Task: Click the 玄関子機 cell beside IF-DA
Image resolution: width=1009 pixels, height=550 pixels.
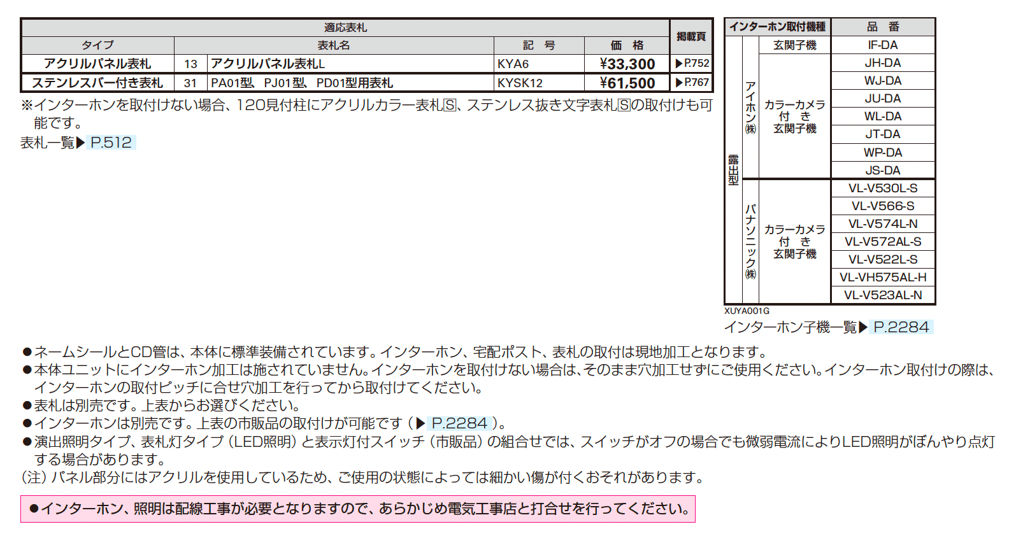Action: pyautogui.click(x=795, y=45)
